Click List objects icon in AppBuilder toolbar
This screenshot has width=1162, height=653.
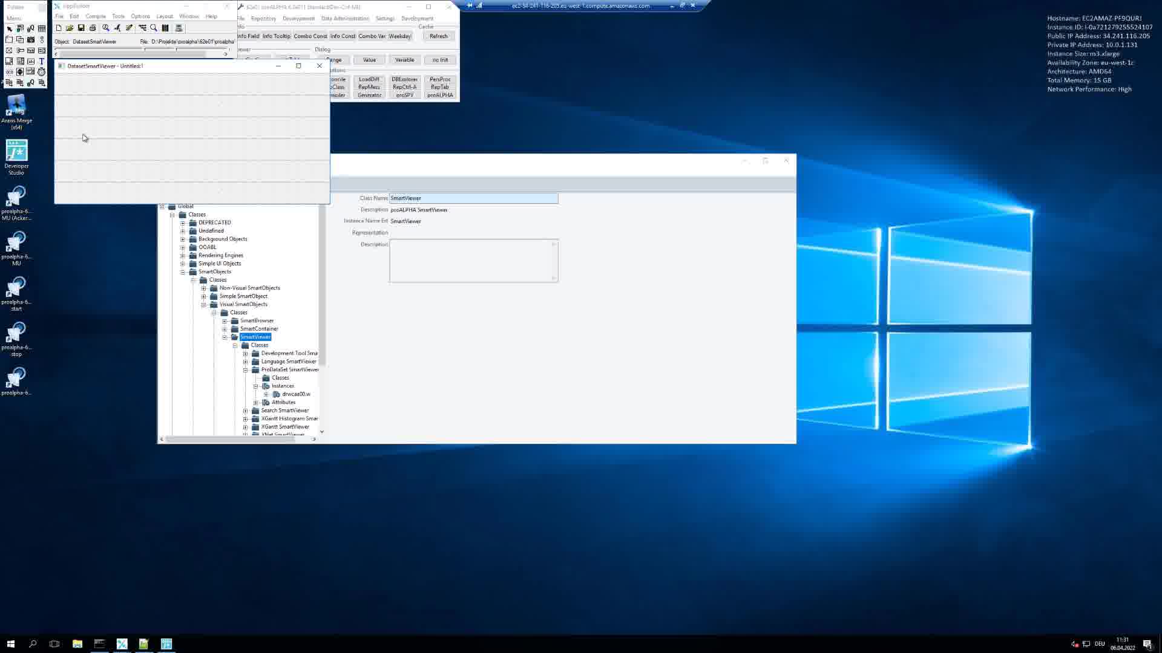point(142,28)
